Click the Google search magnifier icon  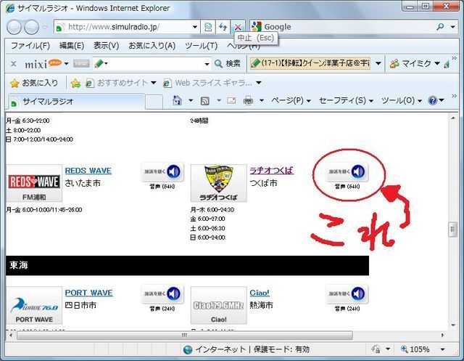coord(442,27)
